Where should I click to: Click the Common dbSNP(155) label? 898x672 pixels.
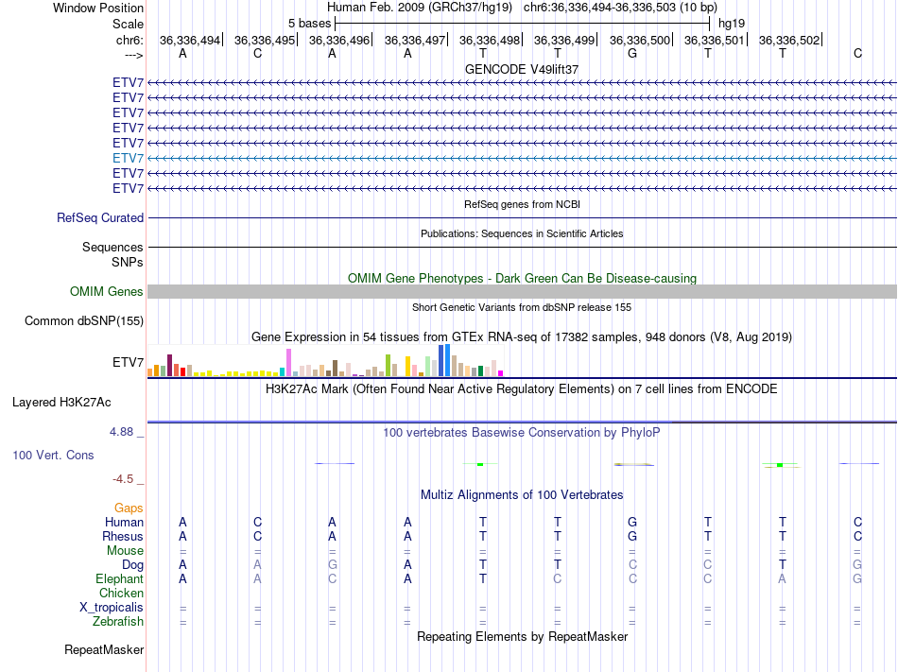pyautogui.click(x=84, y=320)
